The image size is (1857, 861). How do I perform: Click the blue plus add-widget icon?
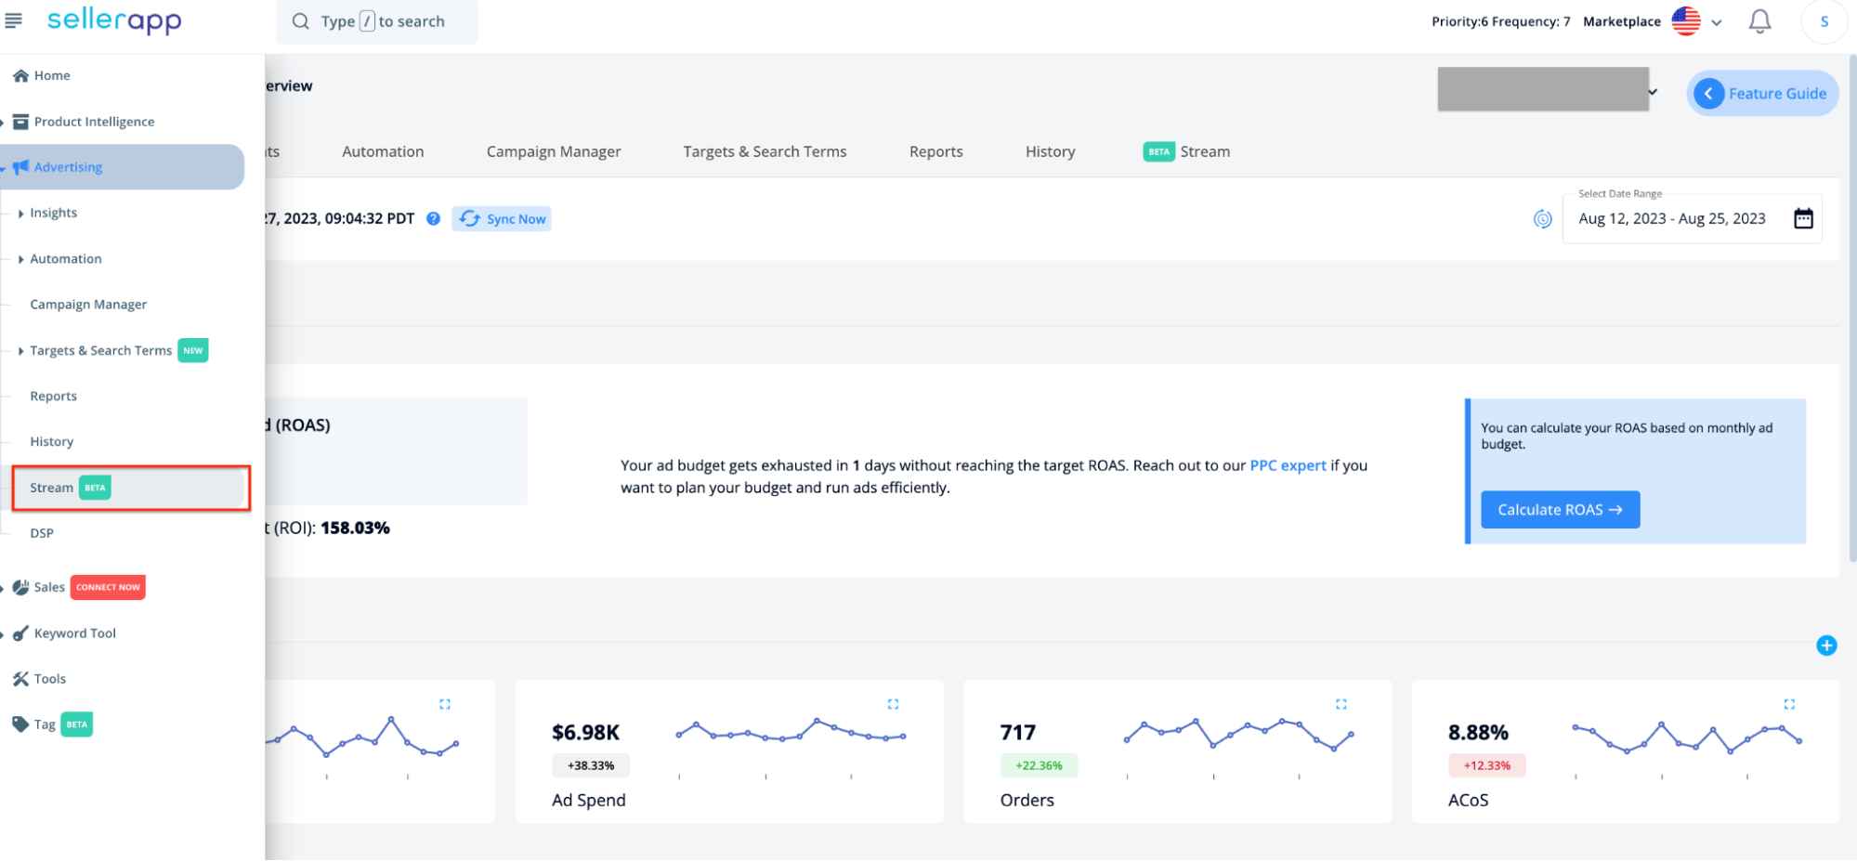[x=1826, y=646]
